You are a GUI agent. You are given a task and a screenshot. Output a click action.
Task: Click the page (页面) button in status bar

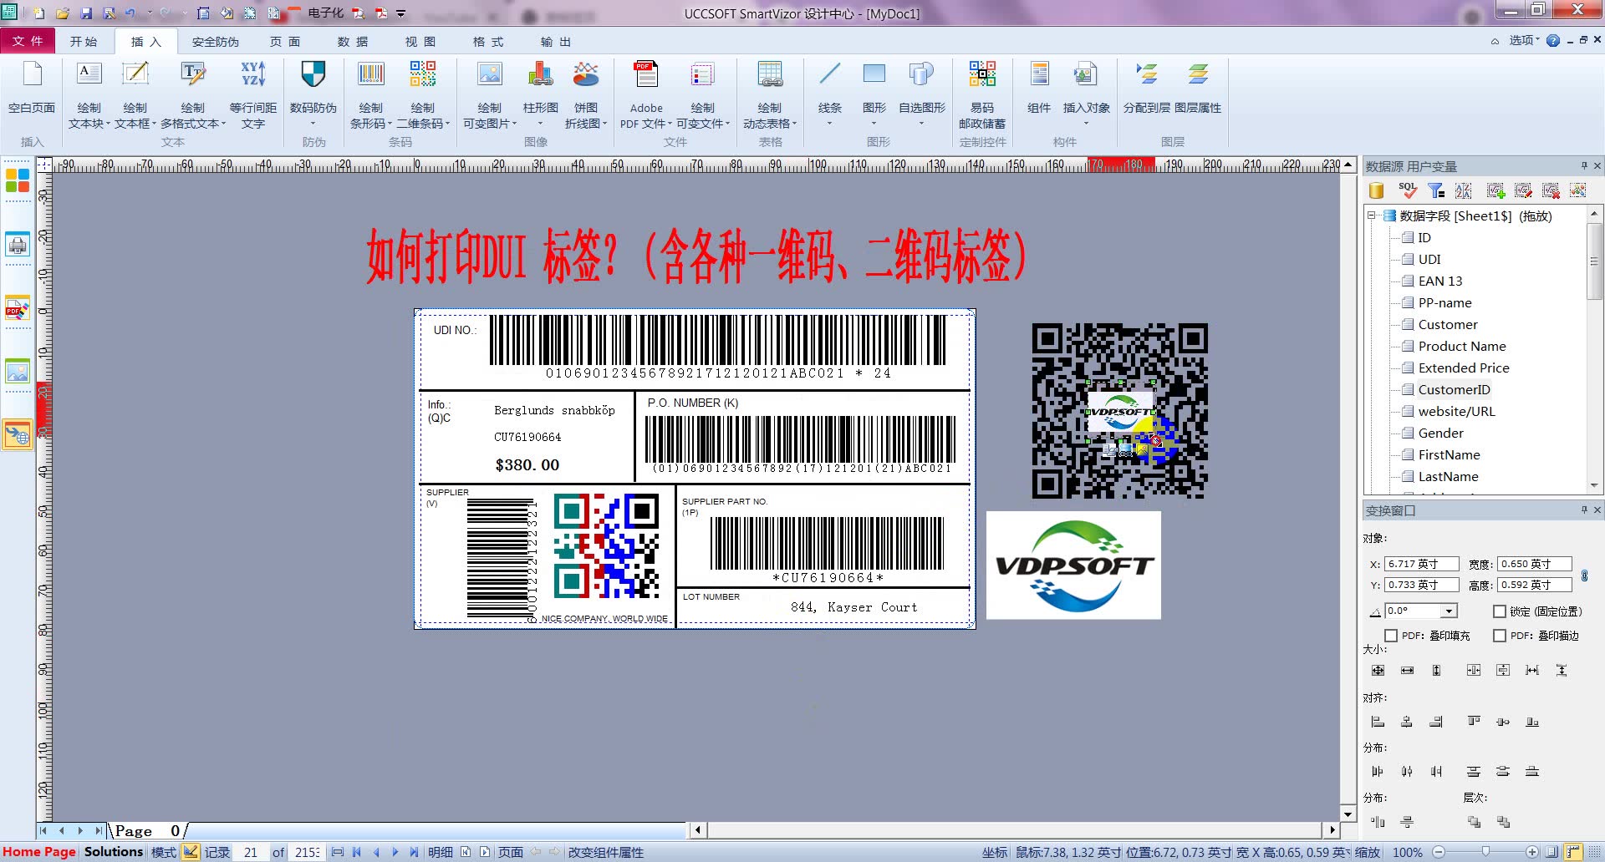[511, 852]
